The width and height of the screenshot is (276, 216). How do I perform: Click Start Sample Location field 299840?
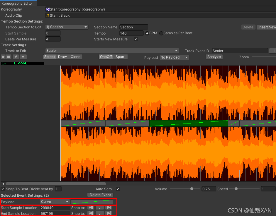55,208
